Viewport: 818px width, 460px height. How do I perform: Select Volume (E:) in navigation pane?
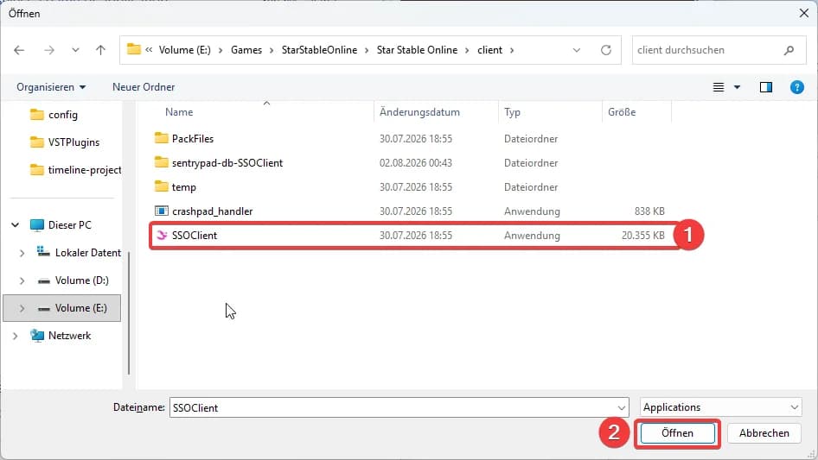click(81, 308)
